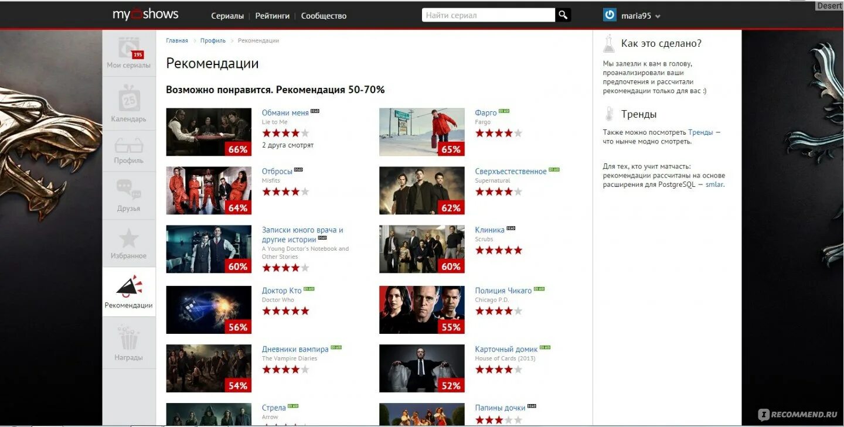Image resolution: width=844 pixels, height=427 pixels.
Task: Open the maria95 user dropdown arrow
Action: pyautogui.click(x=658, y=16)
